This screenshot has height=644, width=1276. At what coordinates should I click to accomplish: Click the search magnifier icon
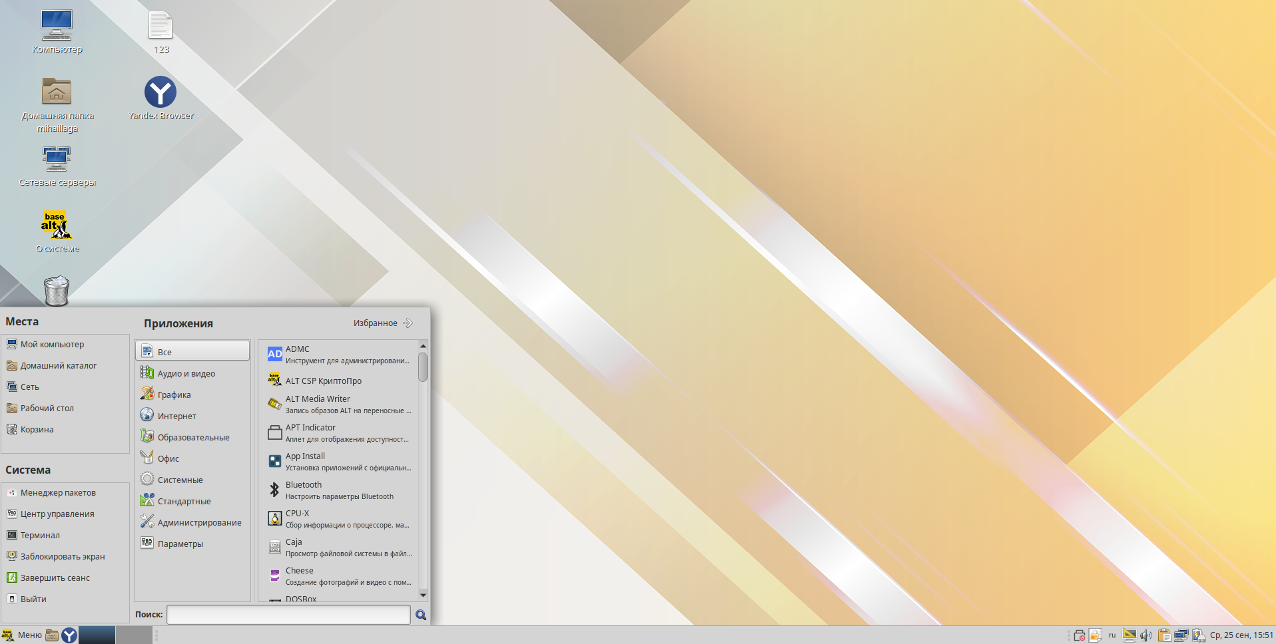421,615
